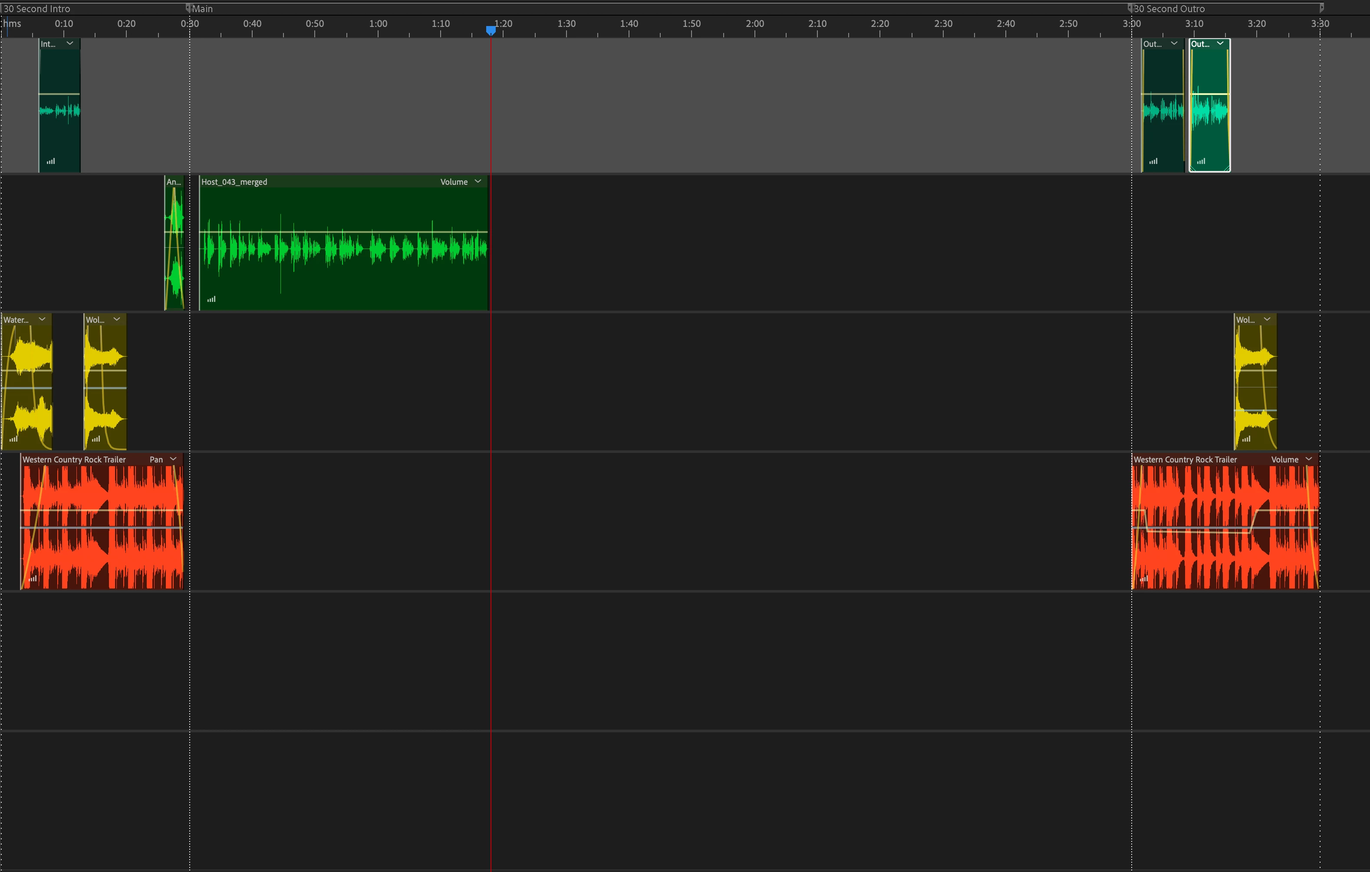Select the 30 Second Intro marker label

[37, 9]
